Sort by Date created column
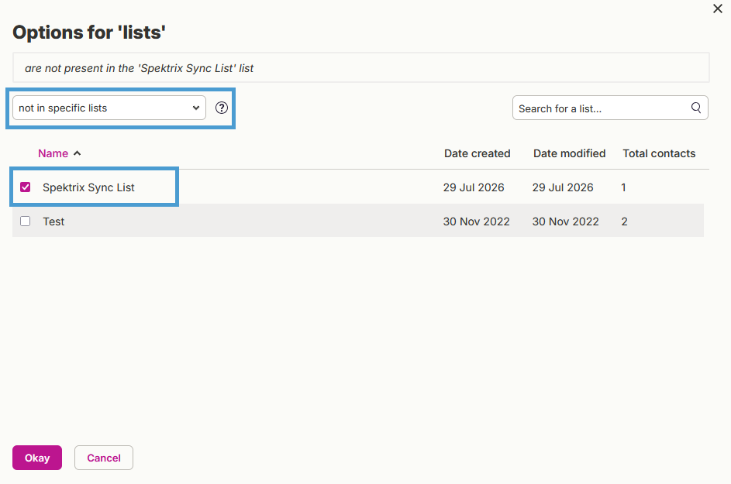 coord(477,153)
